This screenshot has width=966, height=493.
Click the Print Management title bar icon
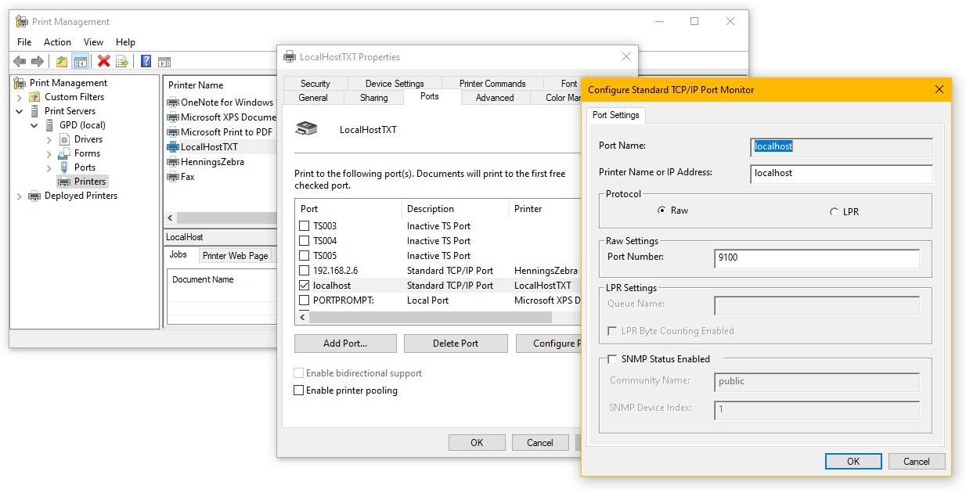point(22,22)
